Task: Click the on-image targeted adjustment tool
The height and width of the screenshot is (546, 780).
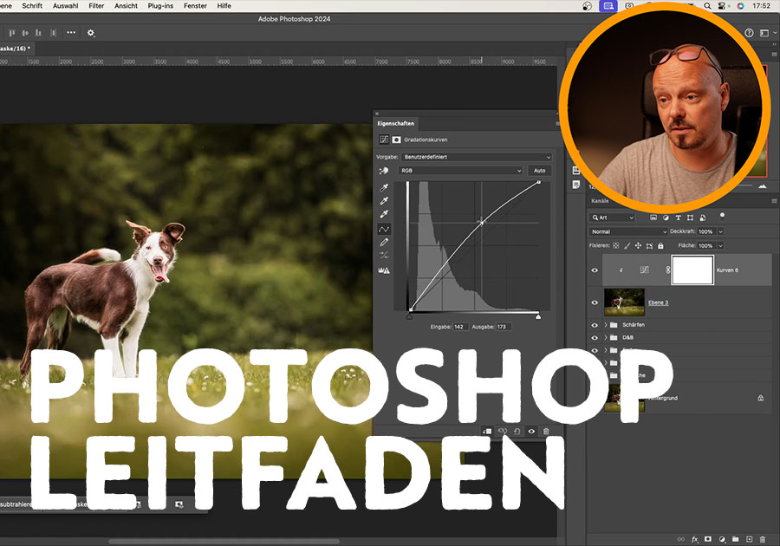Action: tap(383, 171)
